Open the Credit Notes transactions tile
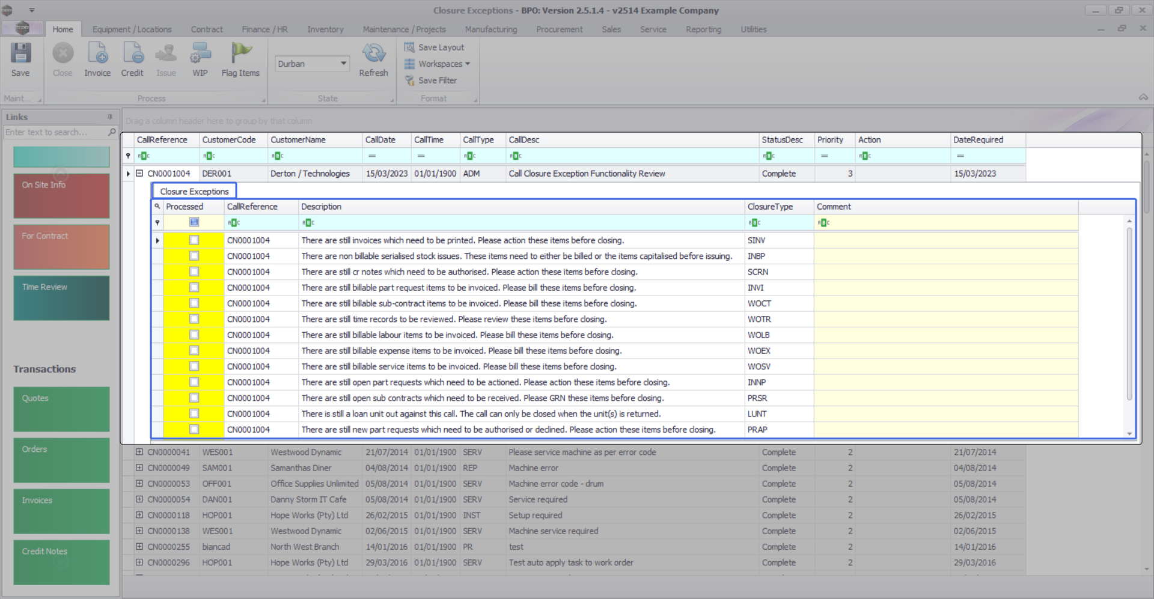This screenshot has height=599, width=1154. click(x=61, y=562)
